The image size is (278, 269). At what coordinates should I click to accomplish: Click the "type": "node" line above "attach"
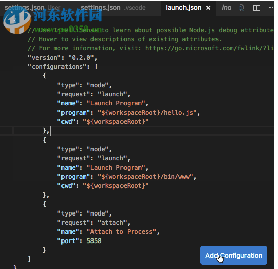coord(84,213)
